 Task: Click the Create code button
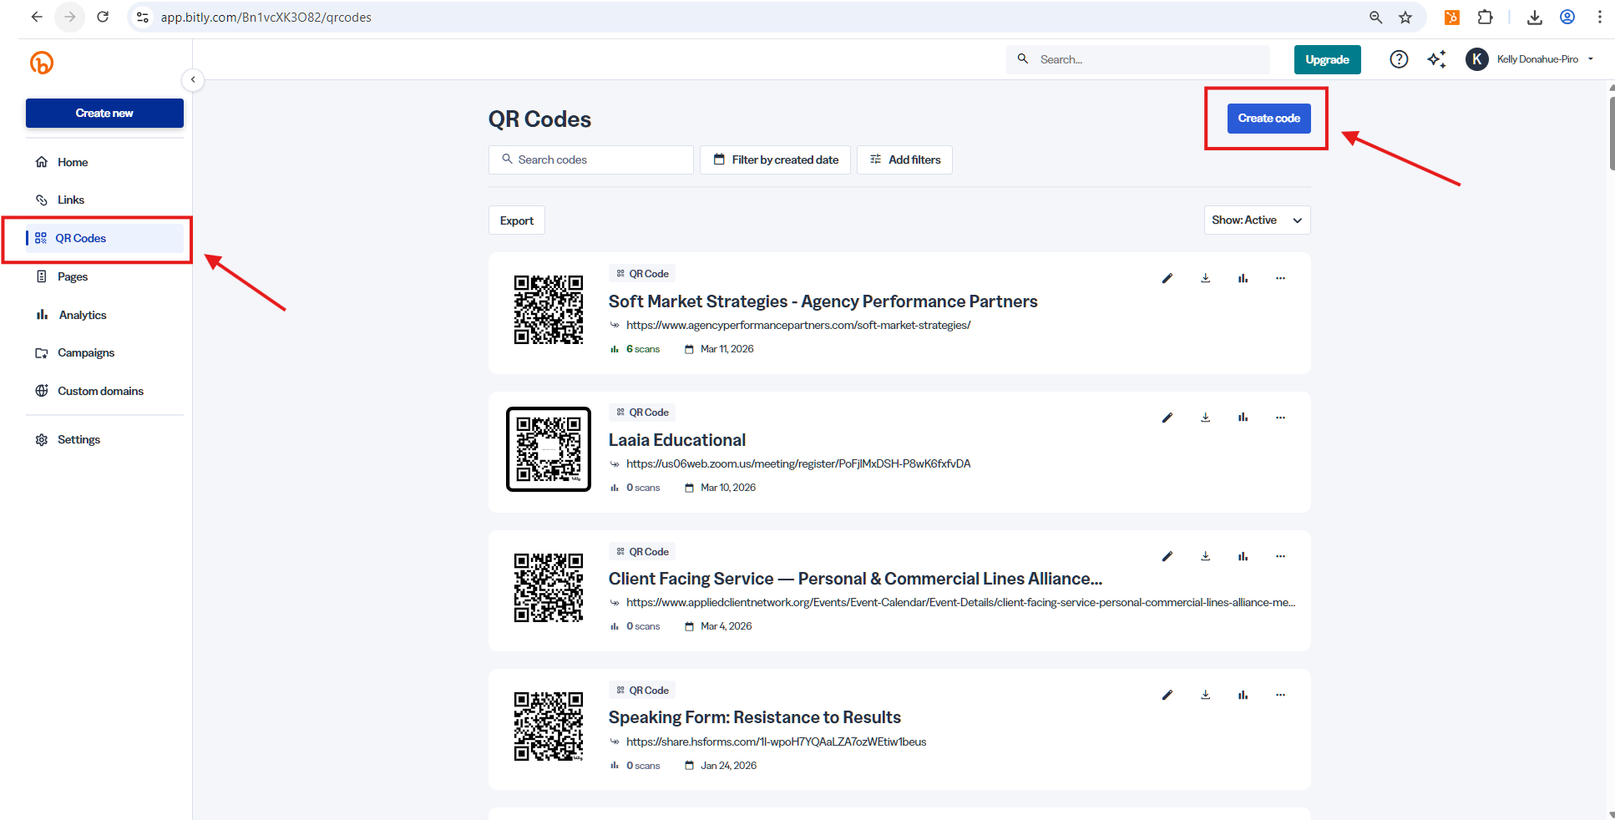[x=1268, y=119]
